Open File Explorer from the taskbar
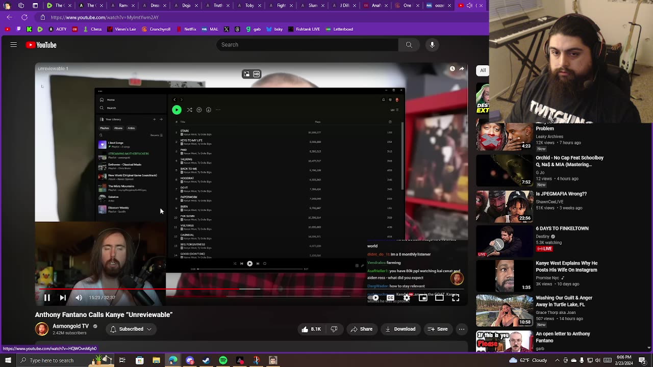 [156, 360]
